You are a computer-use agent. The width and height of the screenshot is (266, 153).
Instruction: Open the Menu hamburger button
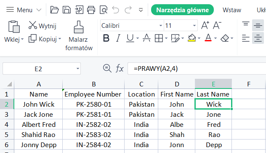[x=10, y=10]
